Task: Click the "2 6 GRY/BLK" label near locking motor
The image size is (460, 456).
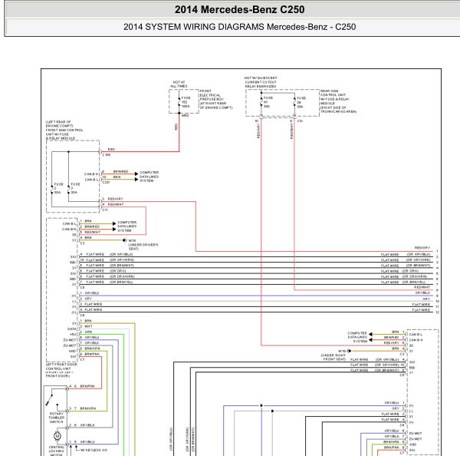Action: [82, 425]
